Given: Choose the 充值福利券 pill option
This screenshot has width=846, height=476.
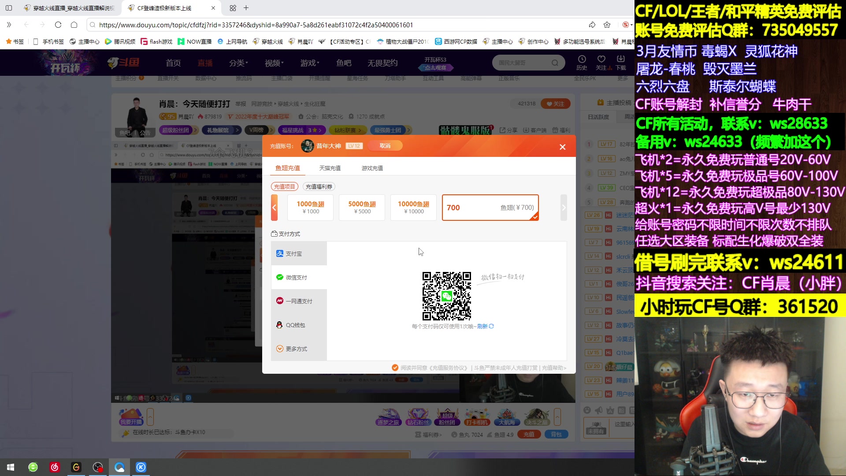Looking at the screenshot, I should [x=319, y=186].
